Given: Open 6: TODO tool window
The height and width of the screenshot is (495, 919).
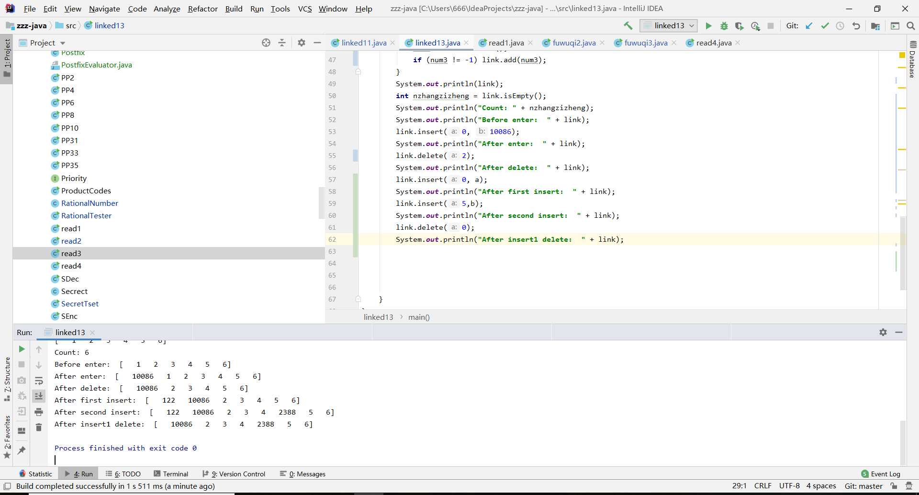Looking at the screenshot, I should tap(123, 474).
